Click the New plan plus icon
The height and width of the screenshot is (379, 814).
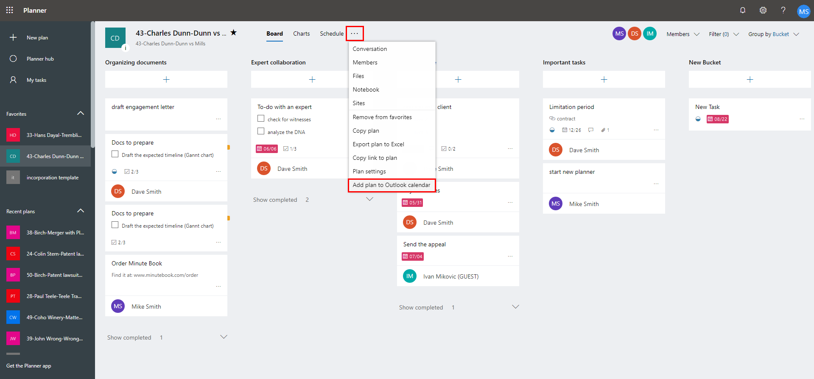pyautogui.click(x=13, y=37)
